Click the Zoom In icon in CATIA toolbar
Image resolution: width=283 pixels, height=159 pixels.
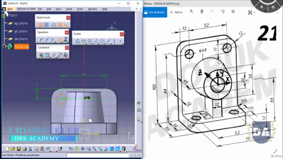click(x=94, y=149)
